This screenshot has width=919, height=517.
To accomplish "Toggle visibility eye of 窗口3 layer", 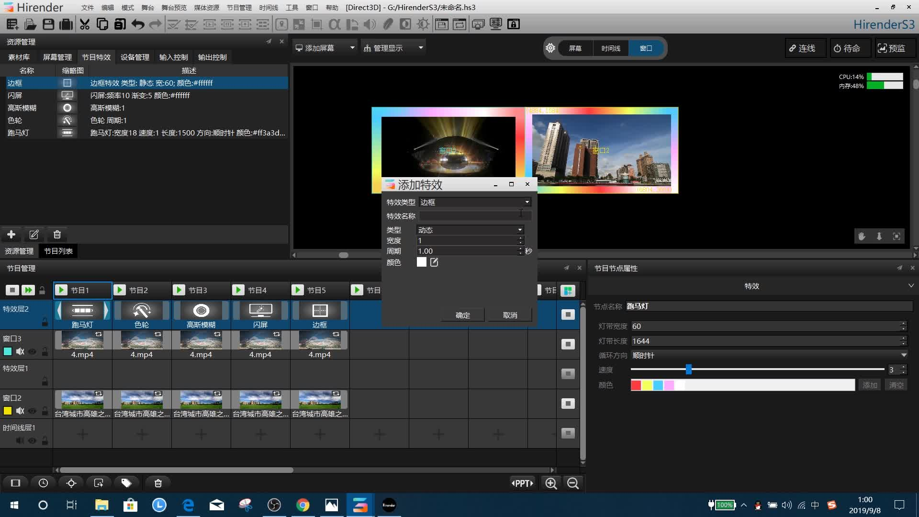I will [32, 351].
